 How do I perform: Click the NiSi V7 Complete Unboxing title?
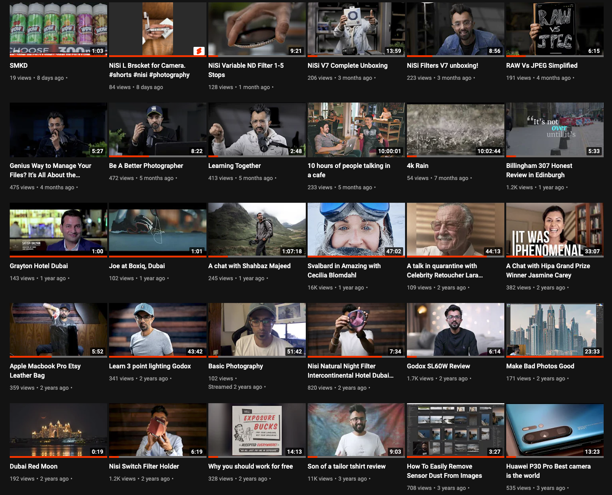pos(348,65)
